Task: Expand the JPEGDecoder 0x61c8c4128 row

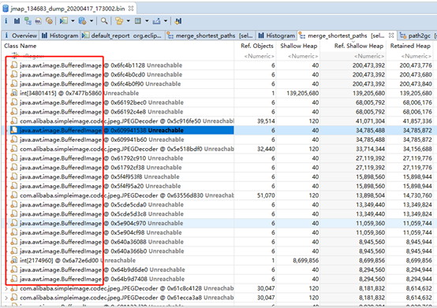Action: (6, 288)
